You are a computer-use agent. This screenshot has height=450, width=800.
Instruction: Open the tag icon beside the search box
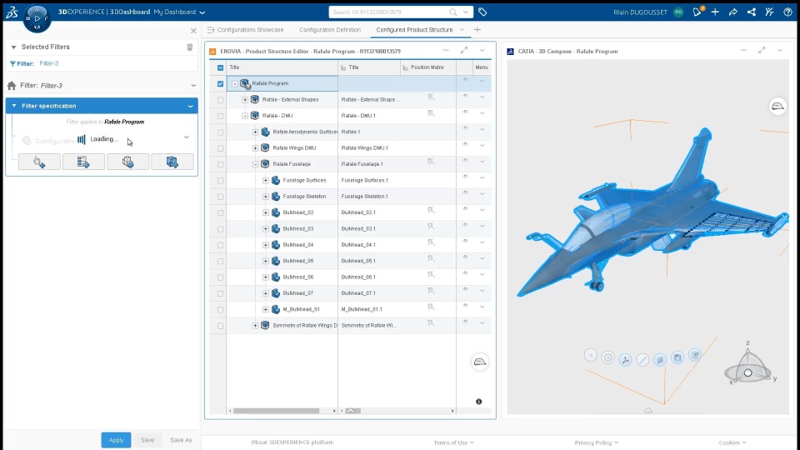point(482,12)
